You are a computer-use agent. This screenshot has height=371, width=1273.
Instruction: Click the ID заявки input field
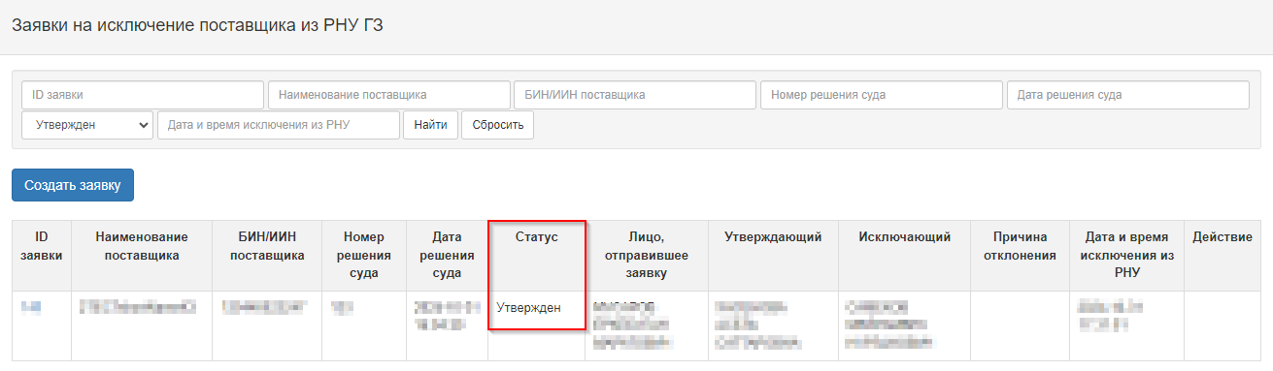click(143, 95)
